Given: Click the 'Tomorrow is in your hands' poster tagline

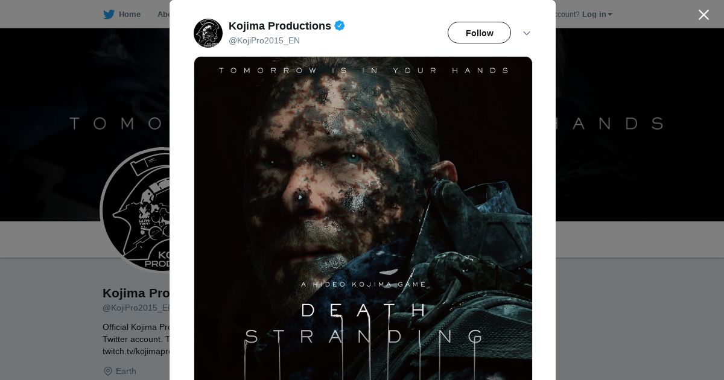Looking at the screenshot, I should click(364, 71).
